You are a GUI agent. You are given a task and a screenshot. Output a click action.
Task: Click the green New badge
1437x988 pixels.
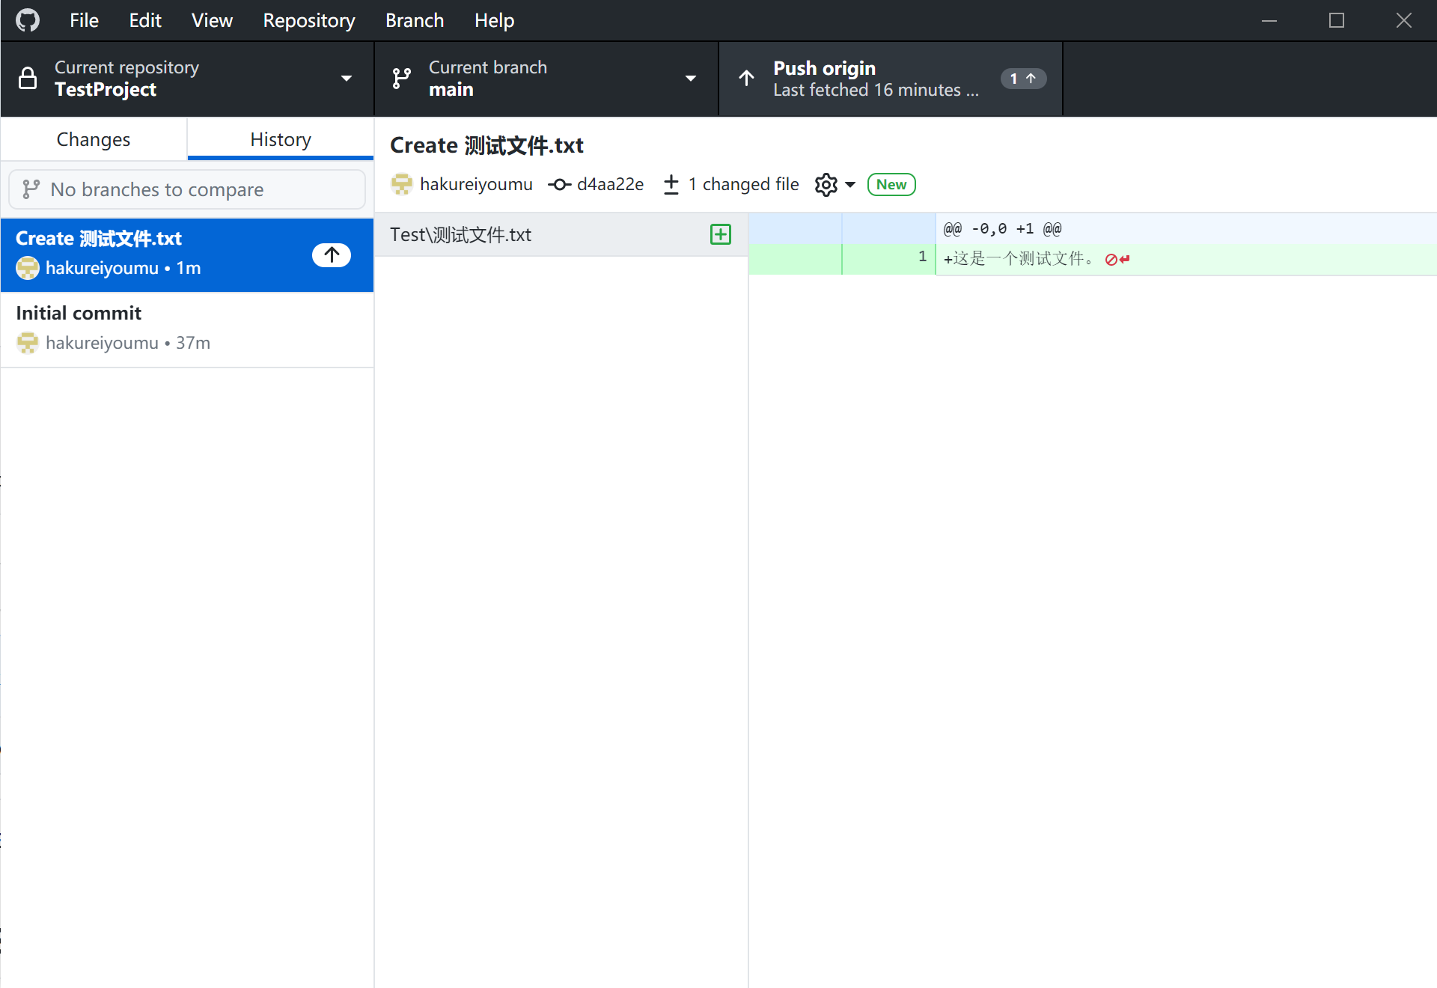(x=891, y=185)
